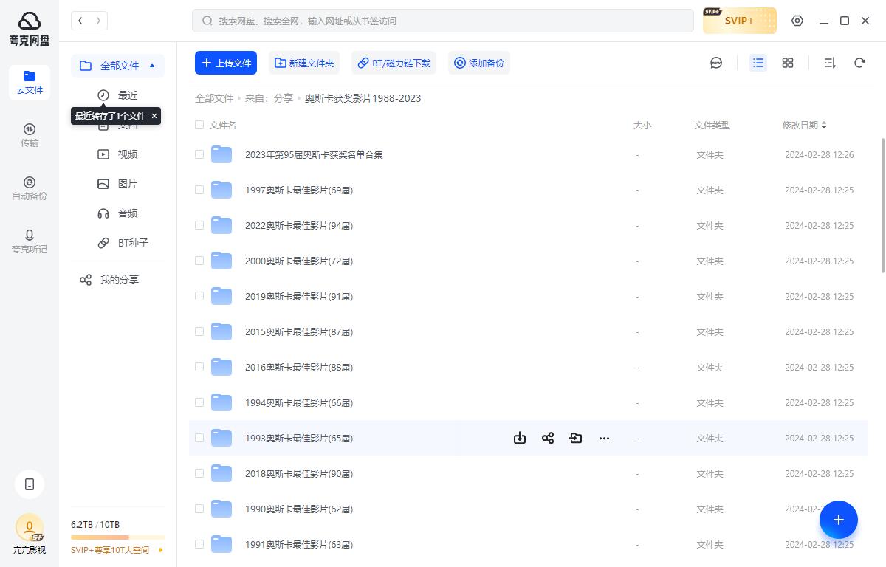Check the 2023年第95届奥斯卡获奖名单合集 checkbox

[x=199, y=154]
